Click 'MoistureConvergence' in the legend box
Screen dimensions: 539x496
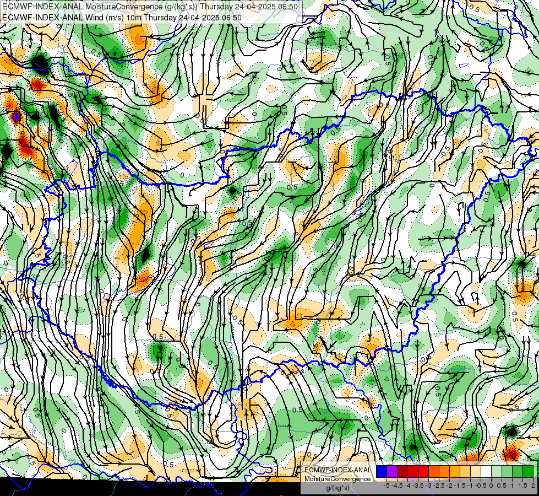tap(337, 479)
